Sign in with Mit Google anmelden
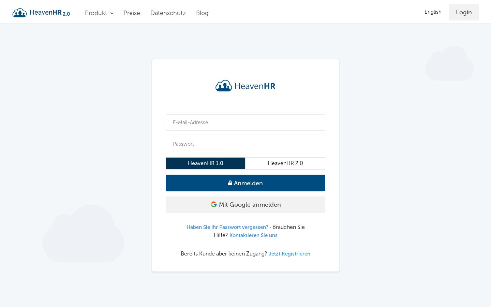The height and width of the screenshot is (307, 491). tap(245, 205)
